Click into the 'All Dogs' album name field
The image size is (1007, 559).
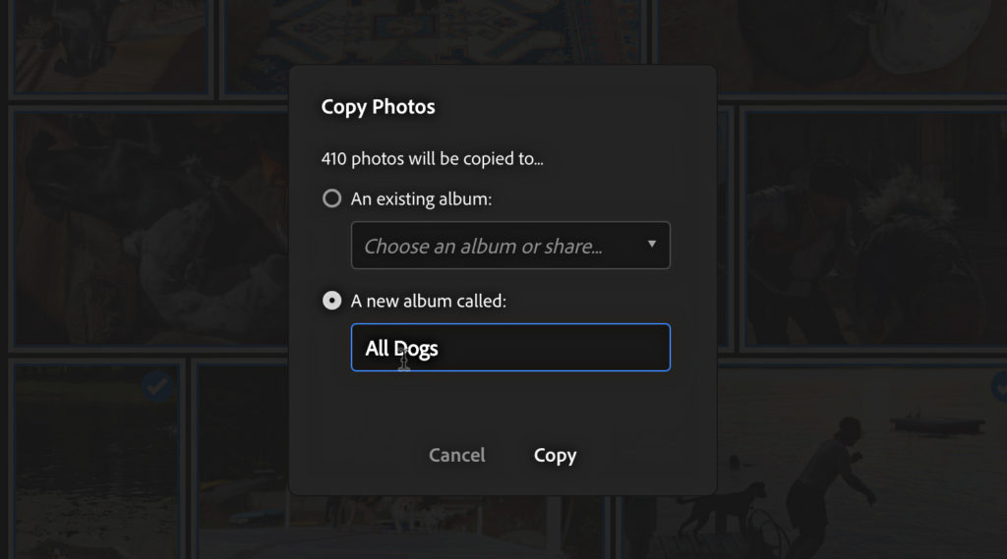pyautogui.click(x=510, y=347)
